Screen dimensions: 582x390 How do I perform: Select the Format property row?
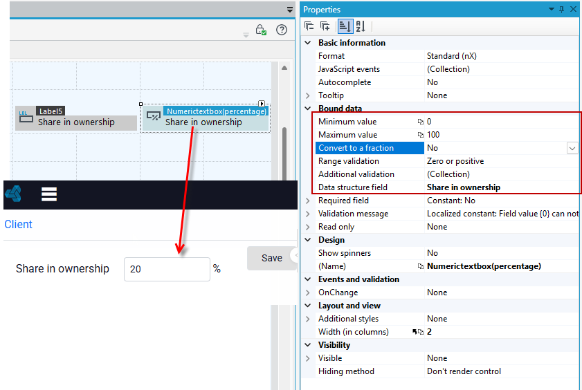[x=446, y=56]
